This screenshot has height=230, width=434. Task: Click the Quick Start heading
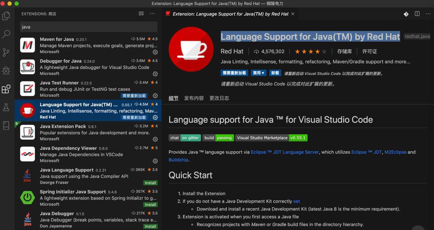coord(190,175)
